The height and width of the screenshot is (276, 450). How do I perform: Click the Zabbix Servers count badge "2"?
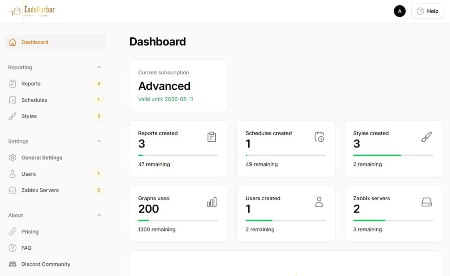coord(98,190)
